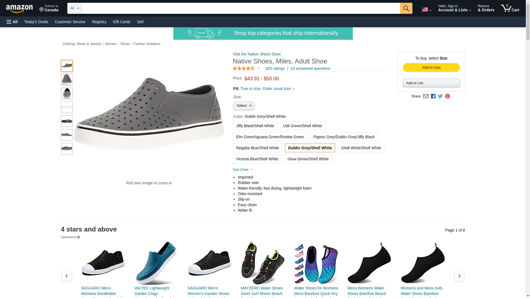Expand the Size Chart section

coord(242,170)
